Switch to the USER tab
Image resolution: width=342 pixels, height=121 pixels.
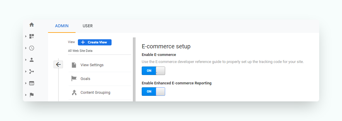[x=88, y=26]
